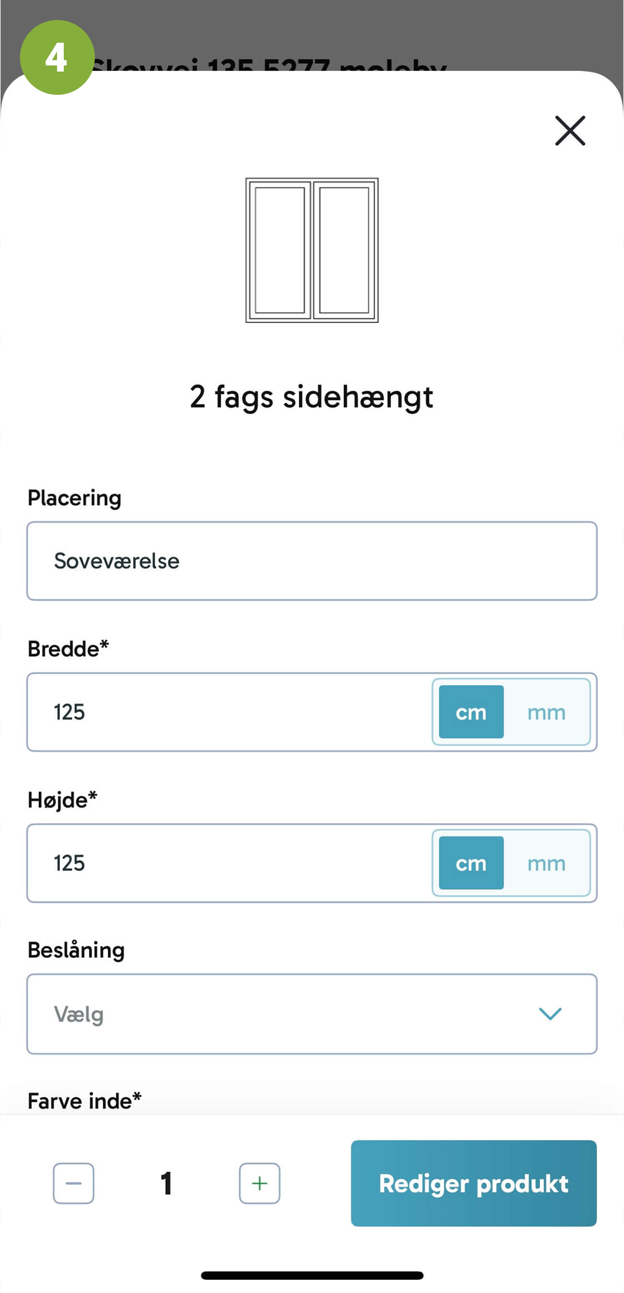Click the 2 fags sidehængt title
The height and width of the screenshot is (1293, 624).
[311, 397]
